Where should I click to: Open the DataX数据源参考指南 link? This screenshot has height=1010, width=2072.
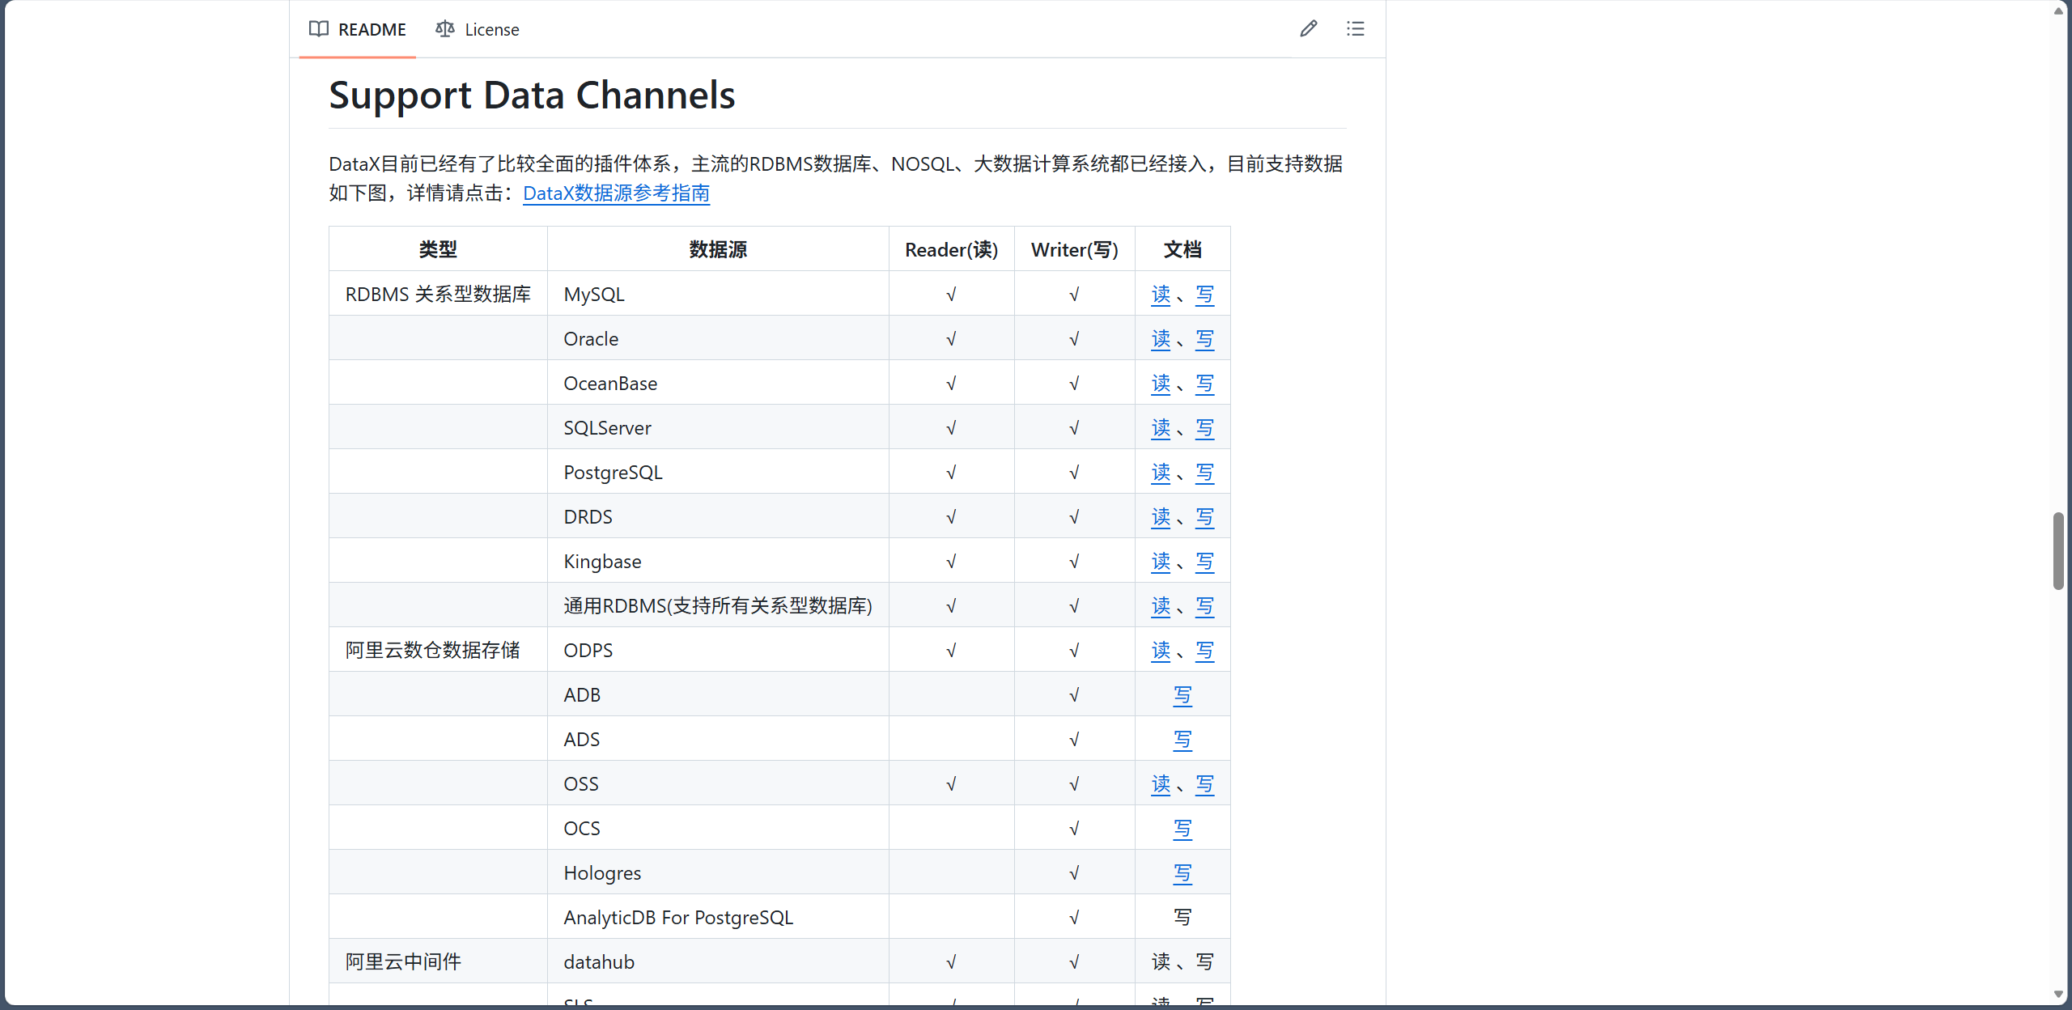point(617,193)
